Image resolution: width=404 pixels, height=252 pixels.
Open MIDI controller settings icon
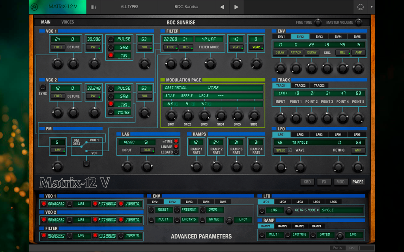click(x=361, y=7)
